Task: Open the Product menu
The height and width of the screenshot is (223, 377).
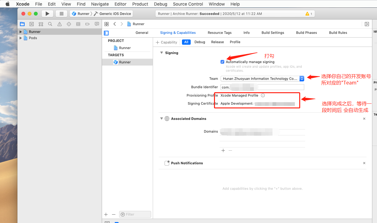Action: [x=140, y=4]
